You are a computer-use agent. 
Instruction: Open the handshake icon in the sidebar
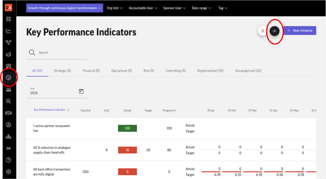click(9, 113)
